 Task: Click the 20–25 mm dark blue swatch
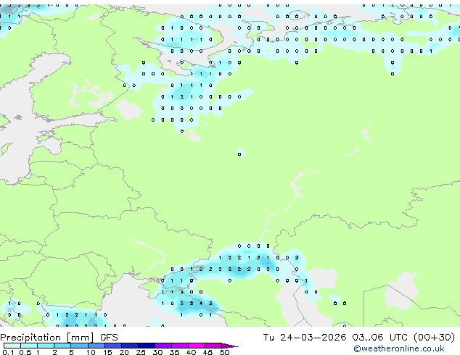pyautogui.click(x=129, y=346)
